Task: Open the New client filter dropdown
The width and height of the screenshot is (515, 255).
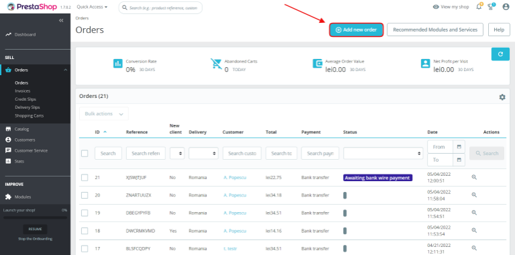Action: (x=177, y=153)
